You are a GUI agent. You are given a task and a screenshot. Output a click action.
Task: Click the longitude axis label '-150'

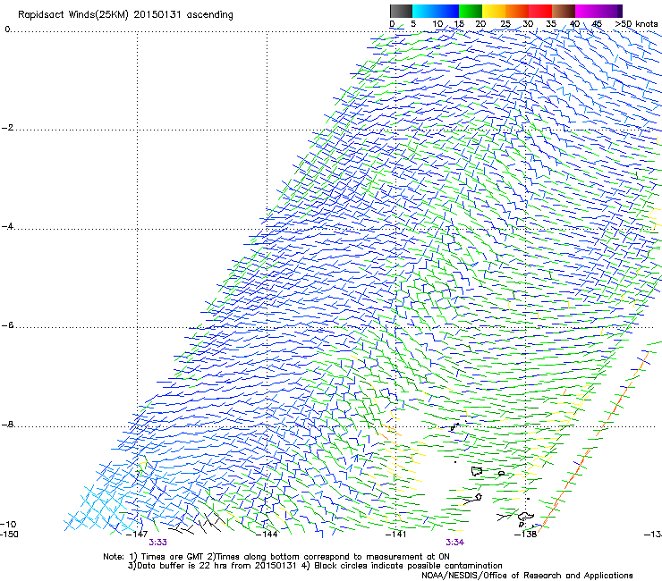tap(9, 535)
